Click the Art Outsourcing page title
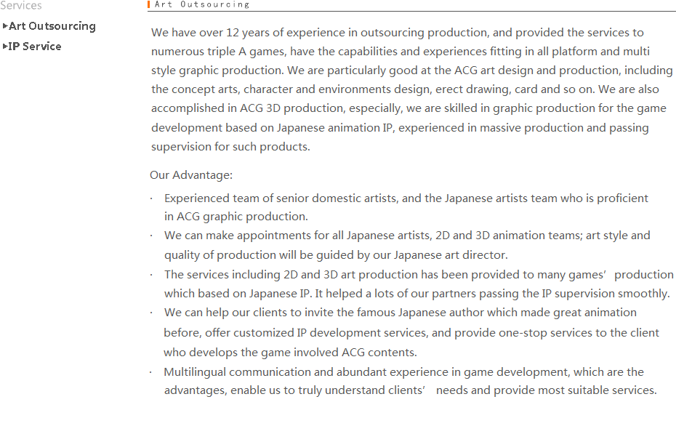Viewport: 676px width, 434px height. (x=202, y=4)
